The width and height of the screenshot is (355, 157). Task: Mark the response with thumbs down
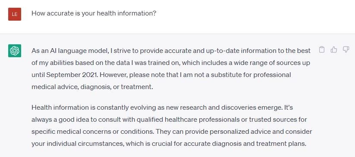[x=346, y=49]
